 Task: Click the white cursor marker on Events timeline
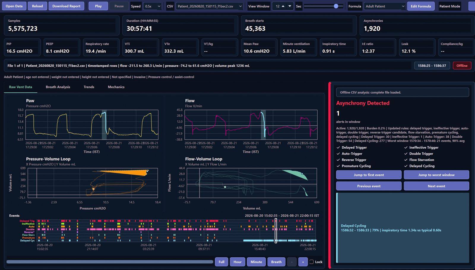pyautogui.click(x=276, y=231)
